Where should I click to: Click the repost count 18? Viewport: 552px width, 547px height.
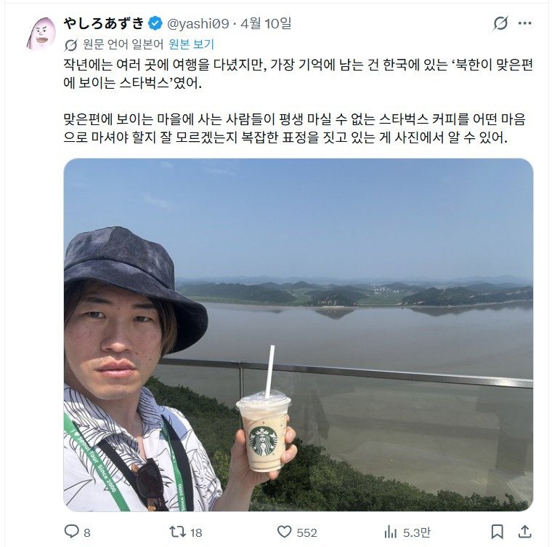(x=196, y=532)
